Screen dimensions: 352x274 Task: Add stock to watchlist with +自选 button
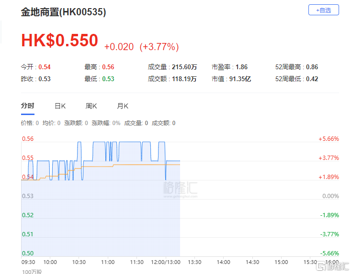click(323, 10)
